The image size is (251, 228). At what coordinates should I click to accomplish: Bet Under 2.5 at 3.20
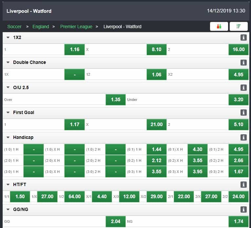click(239, 100)
